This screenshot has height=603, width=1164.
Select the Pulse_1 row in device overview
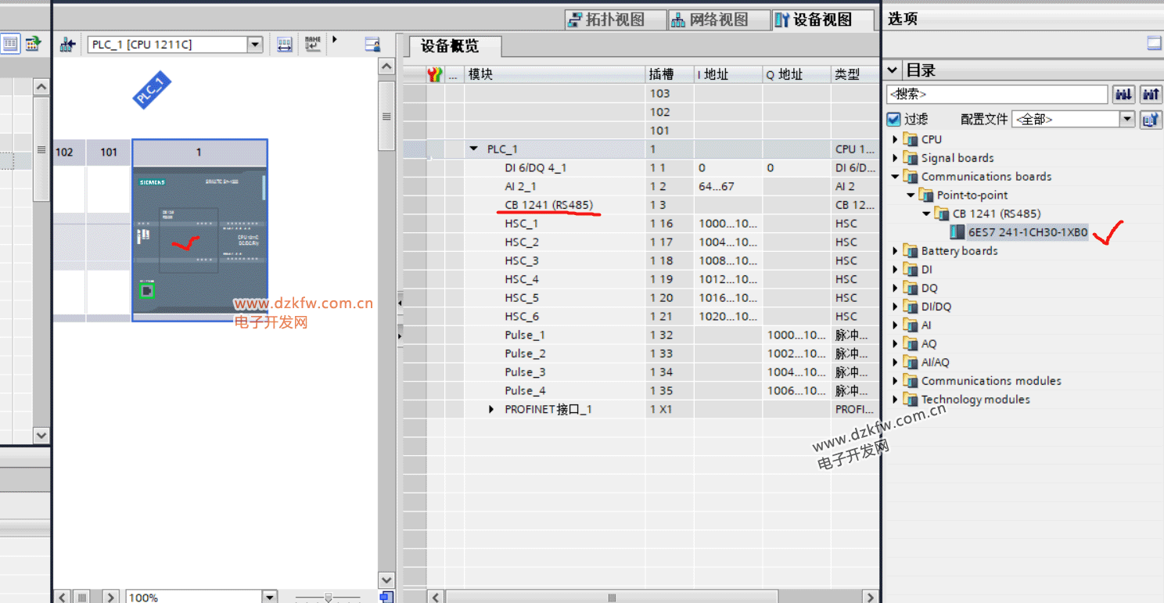(641, 335)
